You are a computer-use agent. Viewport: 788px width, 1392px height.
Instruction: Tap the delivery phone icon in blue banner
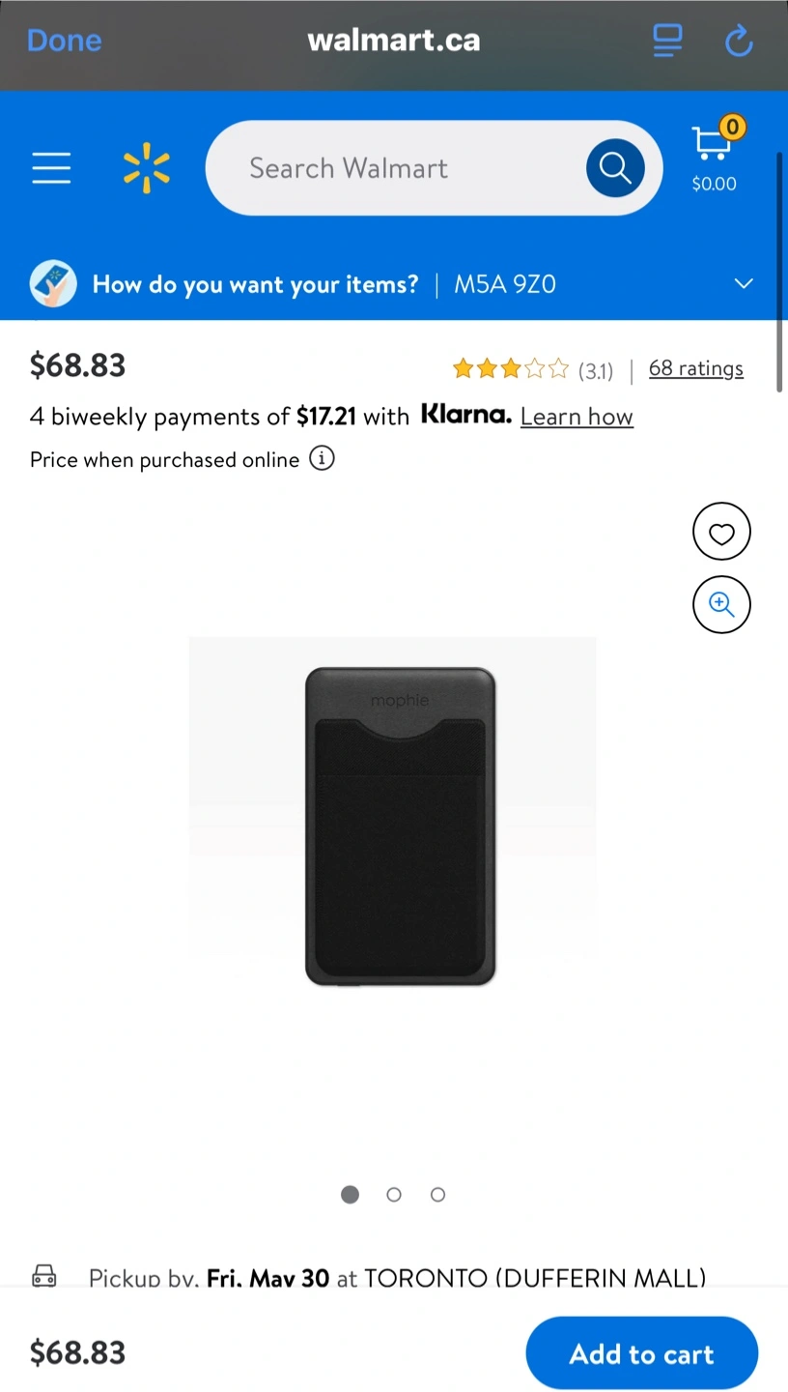(x=53, y=284)
